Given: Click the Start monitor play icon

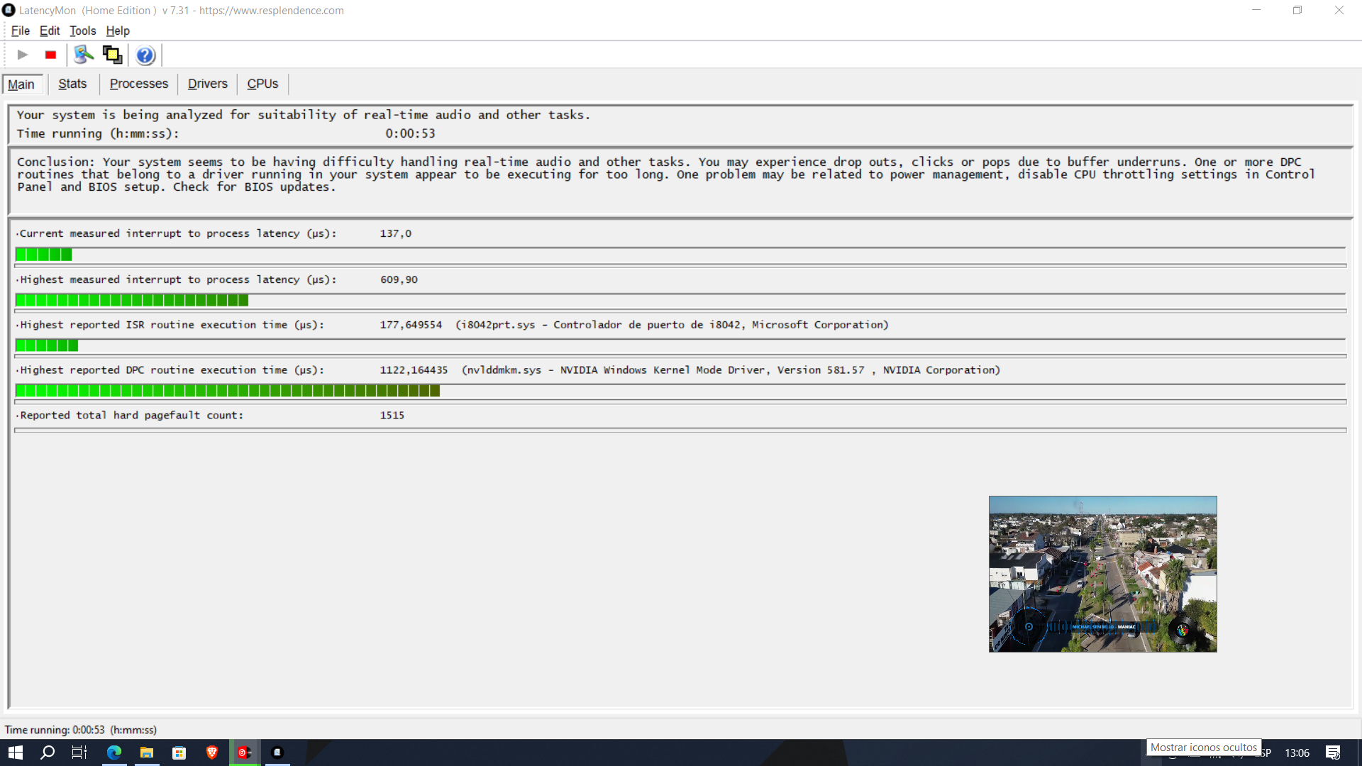Looking at the screenshot, I should coord(23,55).
